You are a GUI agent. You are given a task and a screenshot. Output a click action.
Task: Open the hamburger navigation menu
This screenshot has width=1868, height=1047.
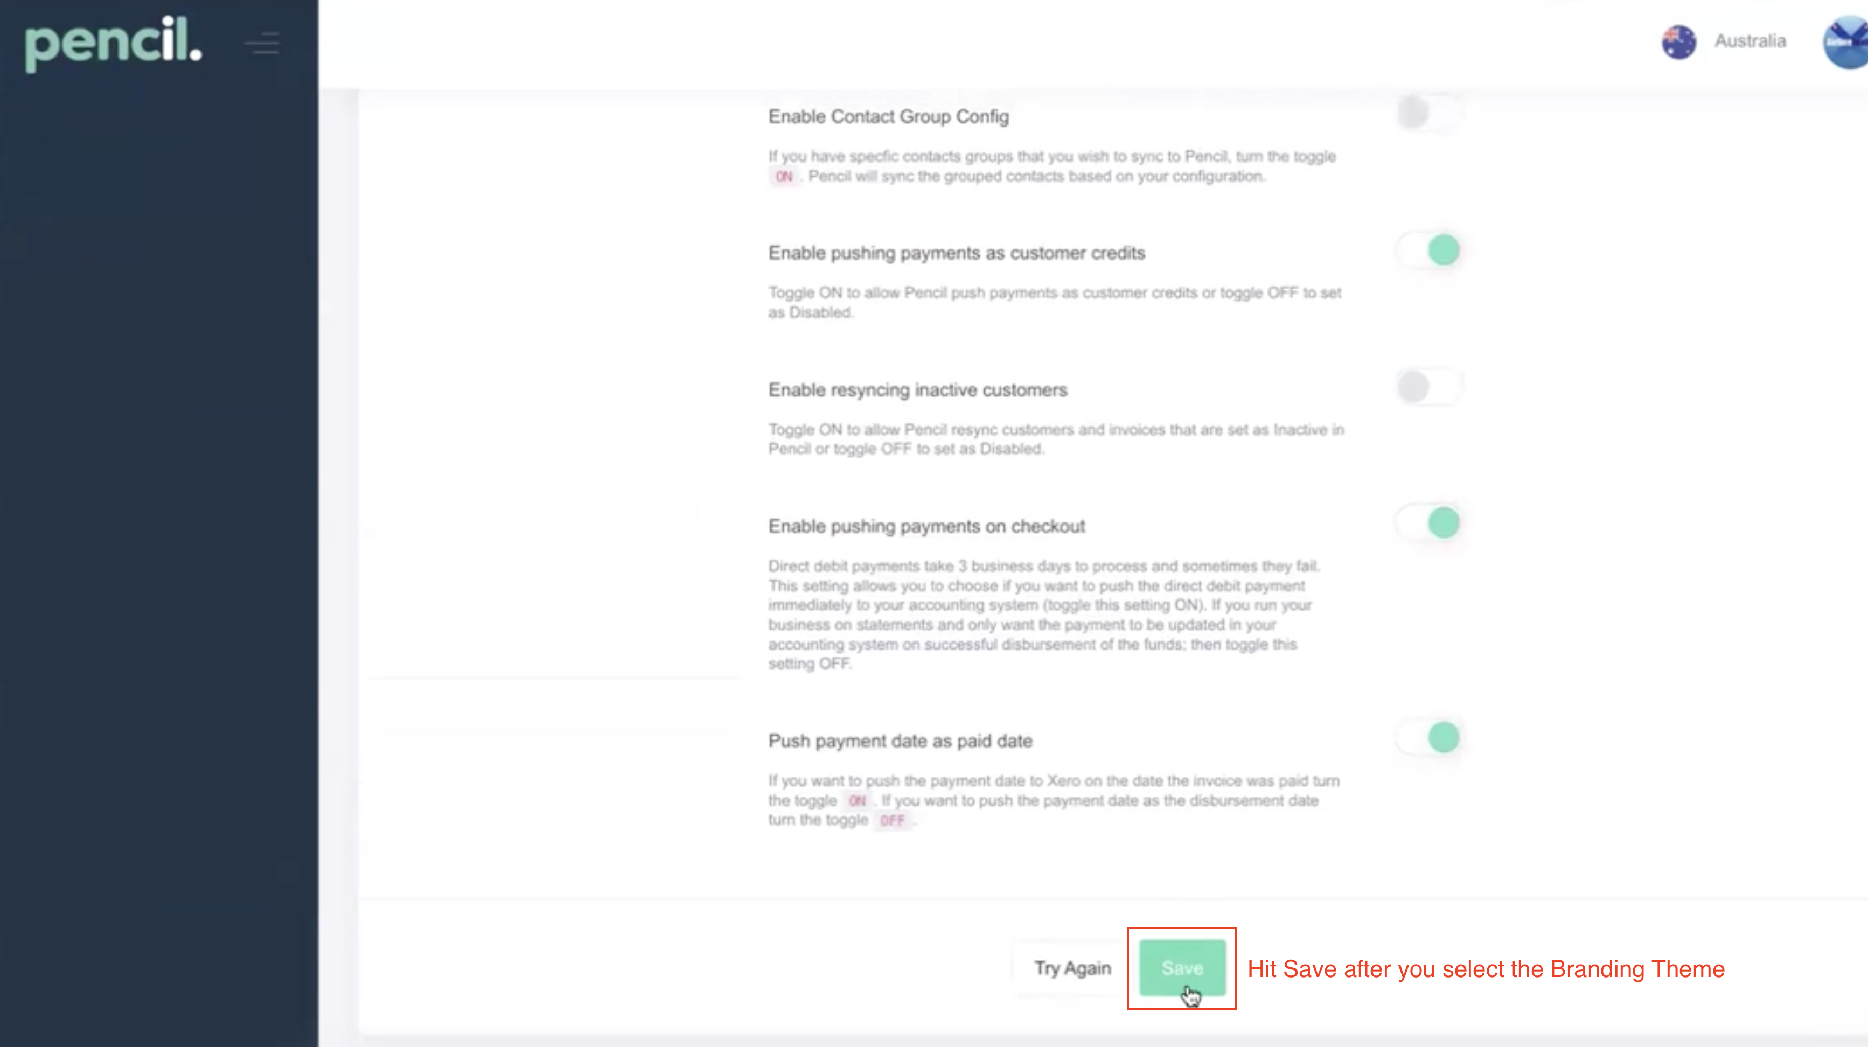pyautogui.click(x=262, y=44)
